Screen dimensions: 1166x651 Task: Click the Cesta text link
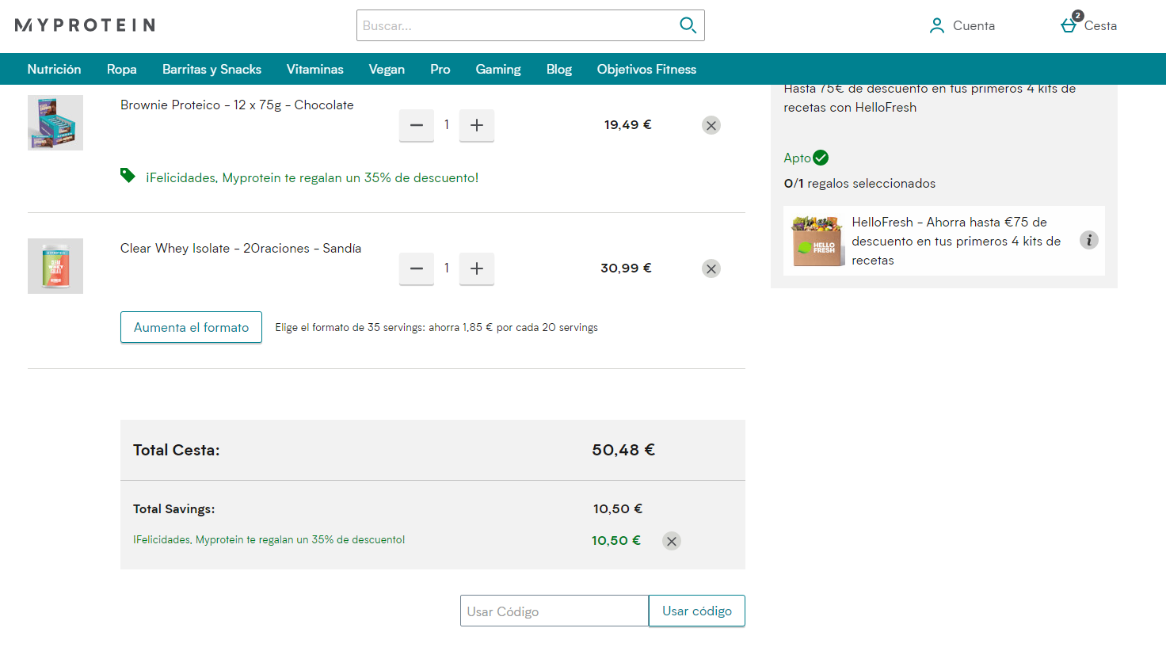[1100, 25]
